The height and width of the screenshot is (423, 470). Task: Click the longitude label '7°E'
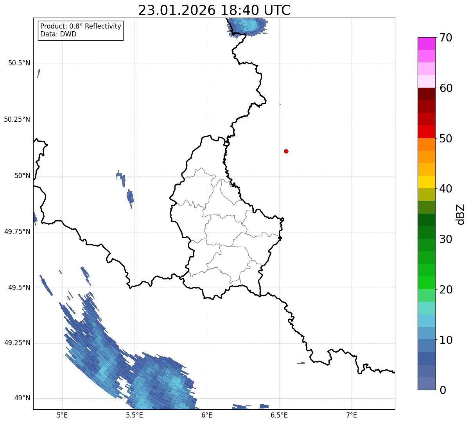(x=352, y=415)
